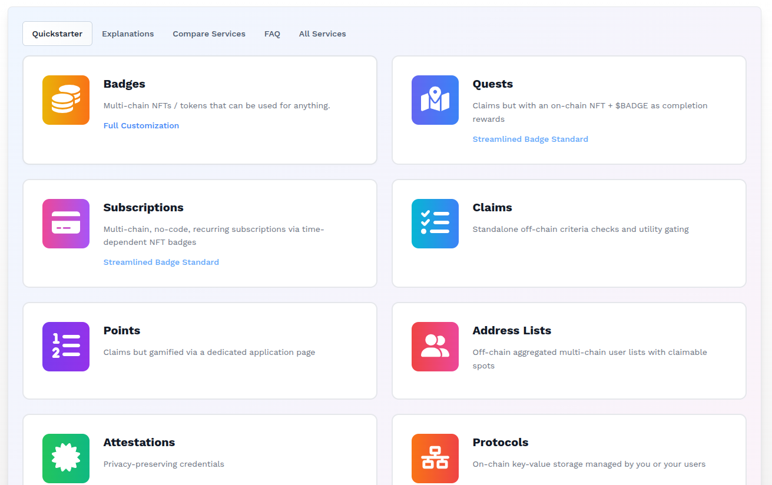Switch to the Explanations tab
This screenshot has width=772, height=485.
coord(128,34)
